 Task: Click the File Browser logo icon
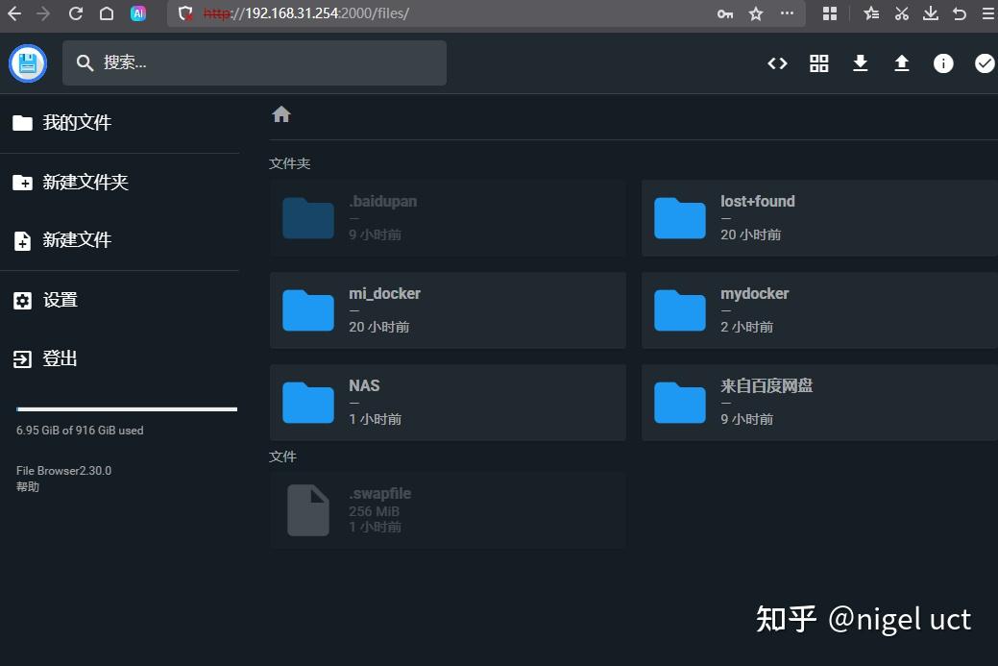27,62
